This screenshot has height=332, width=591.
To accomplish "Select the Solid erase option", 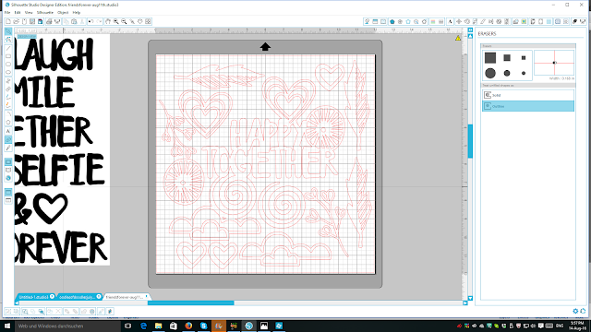I will 528,95.
